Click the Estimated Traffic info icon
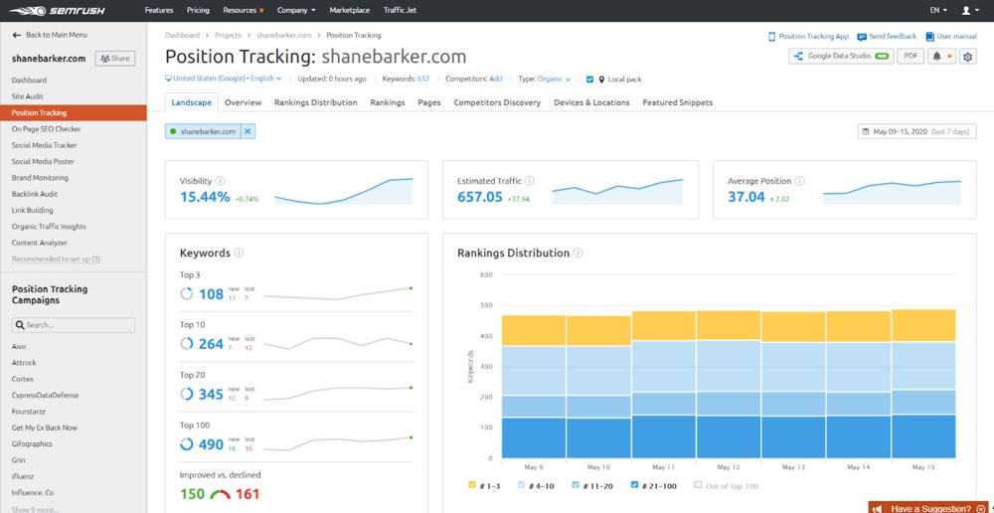This screenshot has height=513, width=994. click(530, 181)
